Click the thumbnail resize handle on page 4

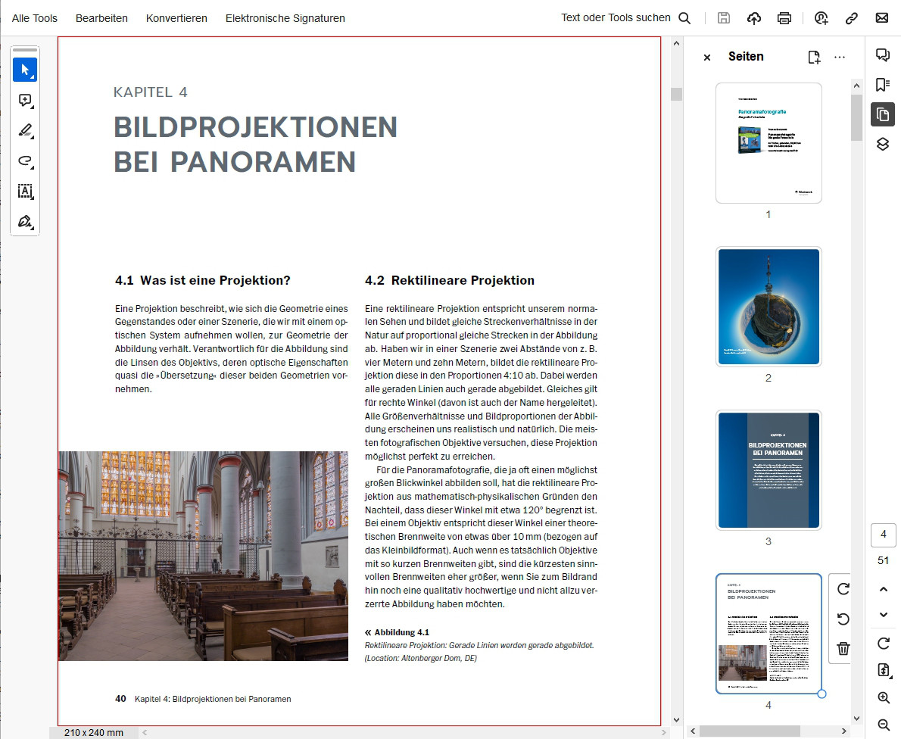tap(821, 694)
